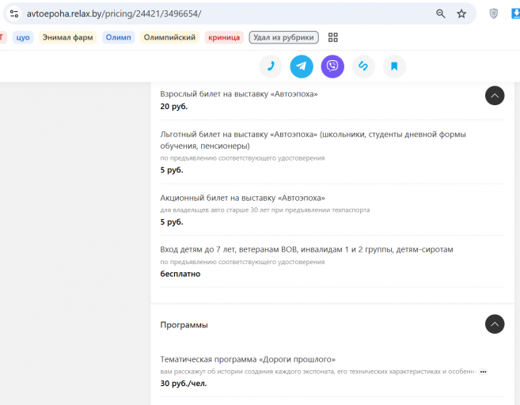Open the shield extension icon
Image resolution: width=520 pixels, height=405 pixels.
click(493, 13)
